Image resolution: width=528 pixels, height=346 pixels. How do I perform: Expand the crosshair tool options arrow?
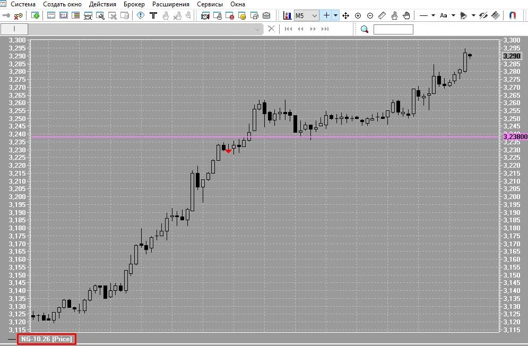point(335,15)
